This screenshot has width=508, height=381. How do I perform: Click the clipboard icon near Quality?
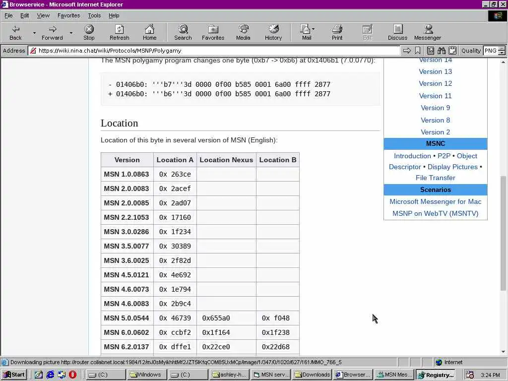click(x=452, y=51)
